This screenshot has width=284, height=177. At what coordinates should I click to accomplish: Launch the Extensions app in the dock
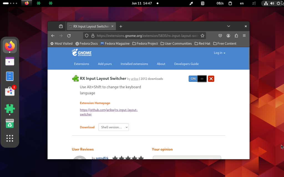tap(10, 109)
